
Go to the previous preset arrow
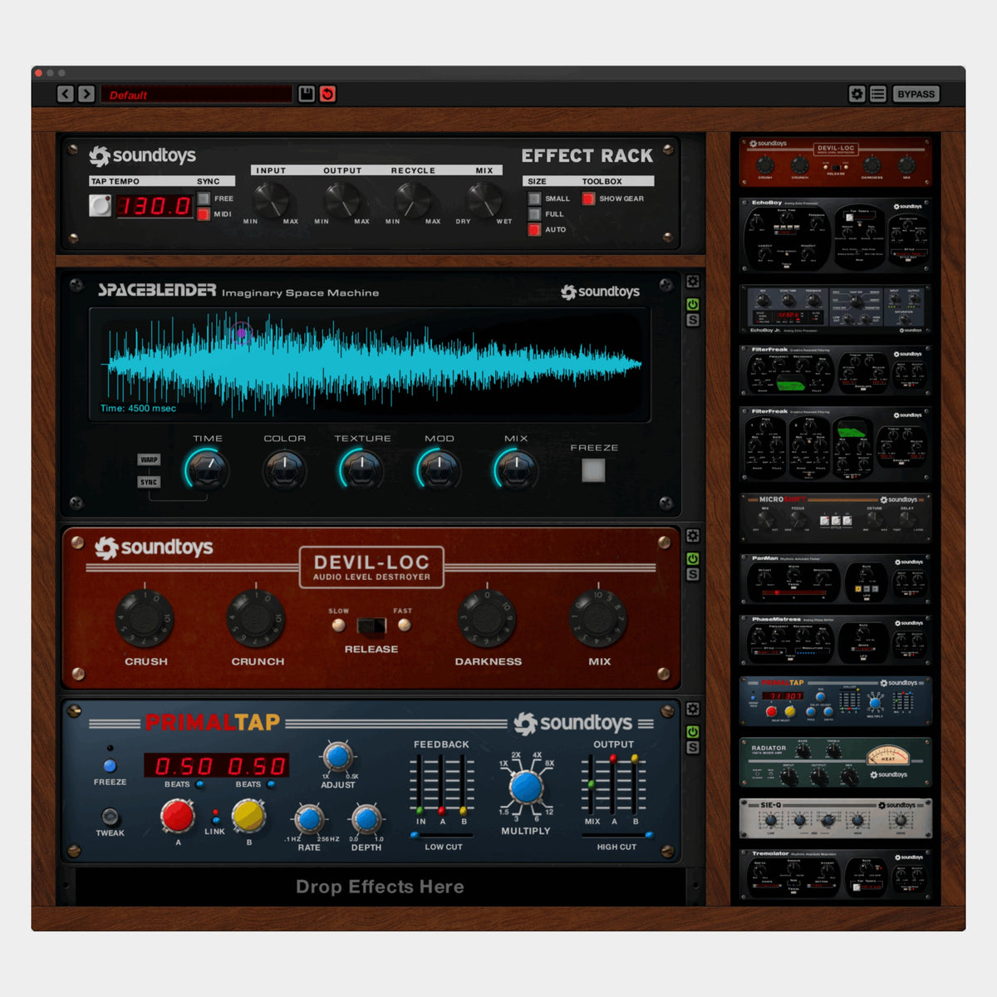coord(66,94)
